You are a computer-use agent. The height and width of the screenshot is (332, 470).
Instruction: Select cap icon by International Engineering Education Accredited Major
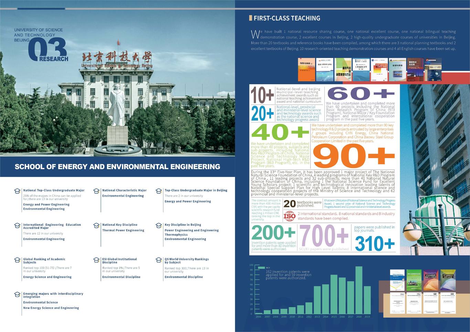pos(17,225)
